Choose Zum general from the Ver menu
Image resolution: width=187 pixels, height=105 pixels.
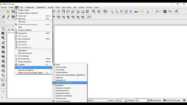34,33
